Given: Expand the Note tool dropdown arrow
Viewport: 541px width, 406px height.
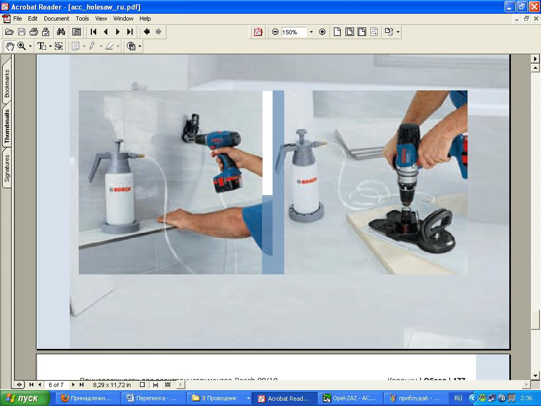Looking at the screenshot, I should 84,47.
